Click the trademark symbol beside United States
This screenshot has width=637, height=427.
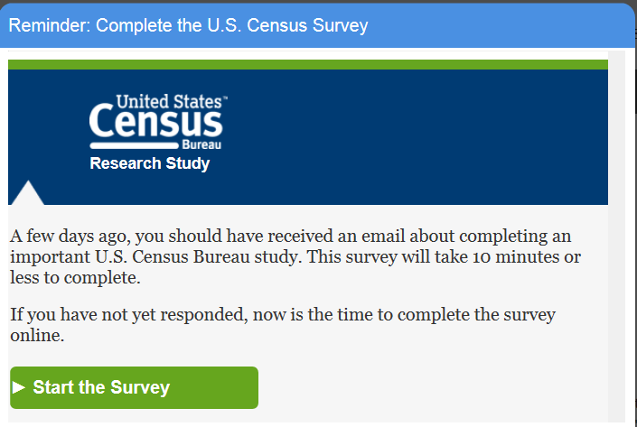[224, 97]
